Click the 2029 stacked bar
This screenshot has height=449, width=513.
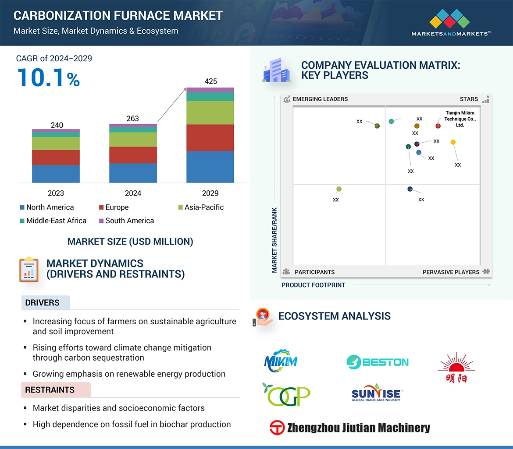pyautogui.click(x=210, y=135)
